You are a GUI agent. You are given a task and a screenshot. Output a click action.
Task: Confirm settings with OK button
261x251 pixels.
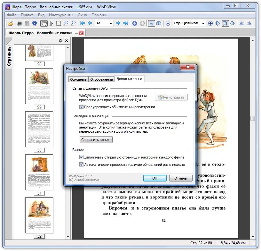(x=154, y=178)
